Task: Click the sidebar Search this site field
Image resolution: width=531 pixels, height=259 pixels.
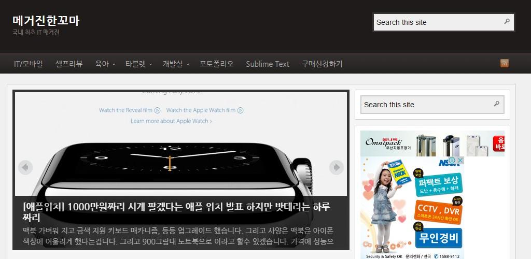Action: tap(432, 105)
